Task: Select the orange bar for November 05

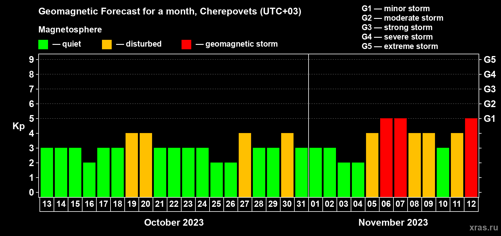Action: [372, 165]
